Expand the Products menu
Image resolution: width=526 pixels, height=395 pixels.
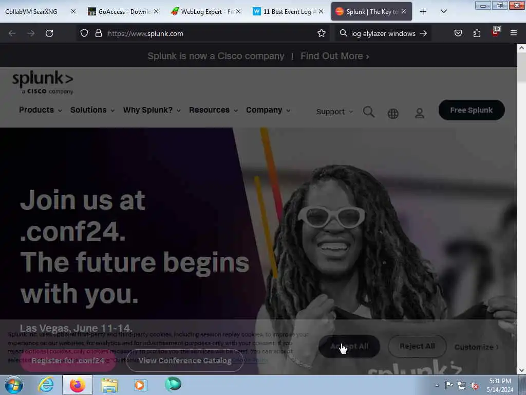pos(40,110)
